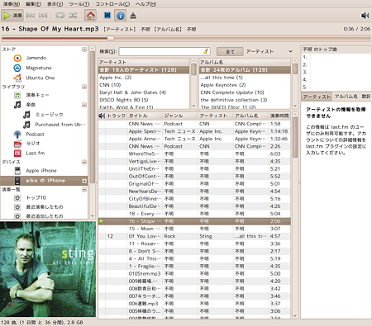Expand aiko の iPhone entry
This screenshot has height=326, width=372.
coord(84,181)
